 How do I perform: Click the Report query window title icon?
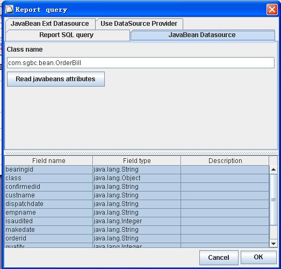click(x=9, y=9)
